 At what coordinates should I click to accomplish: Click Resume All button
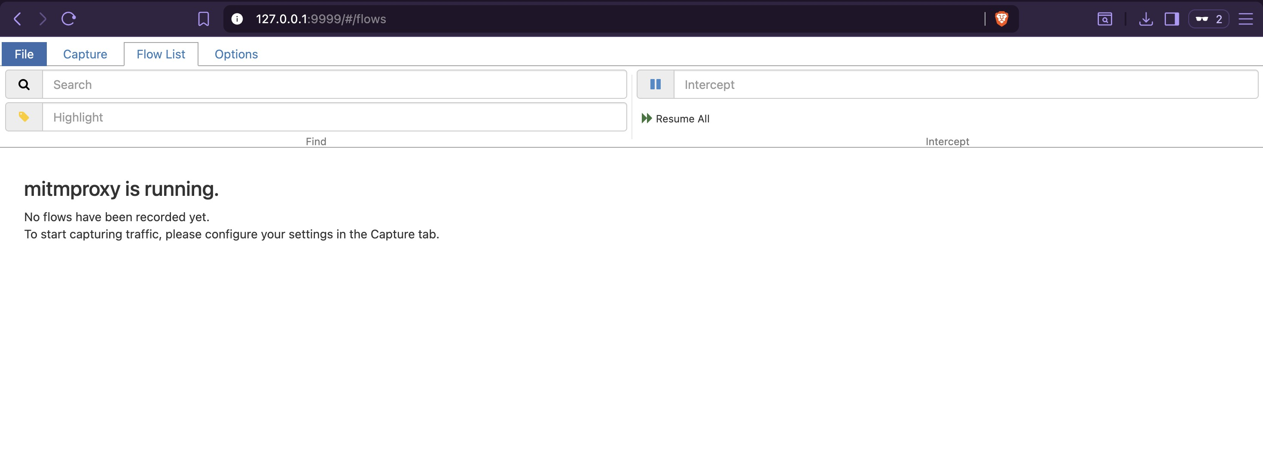point(676,119)
